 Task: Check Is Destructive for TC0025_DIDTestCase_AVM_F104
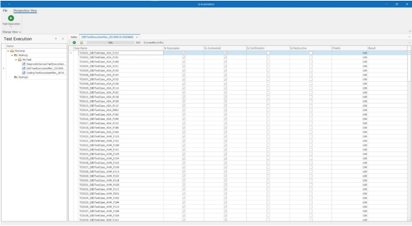coord(311,158)
